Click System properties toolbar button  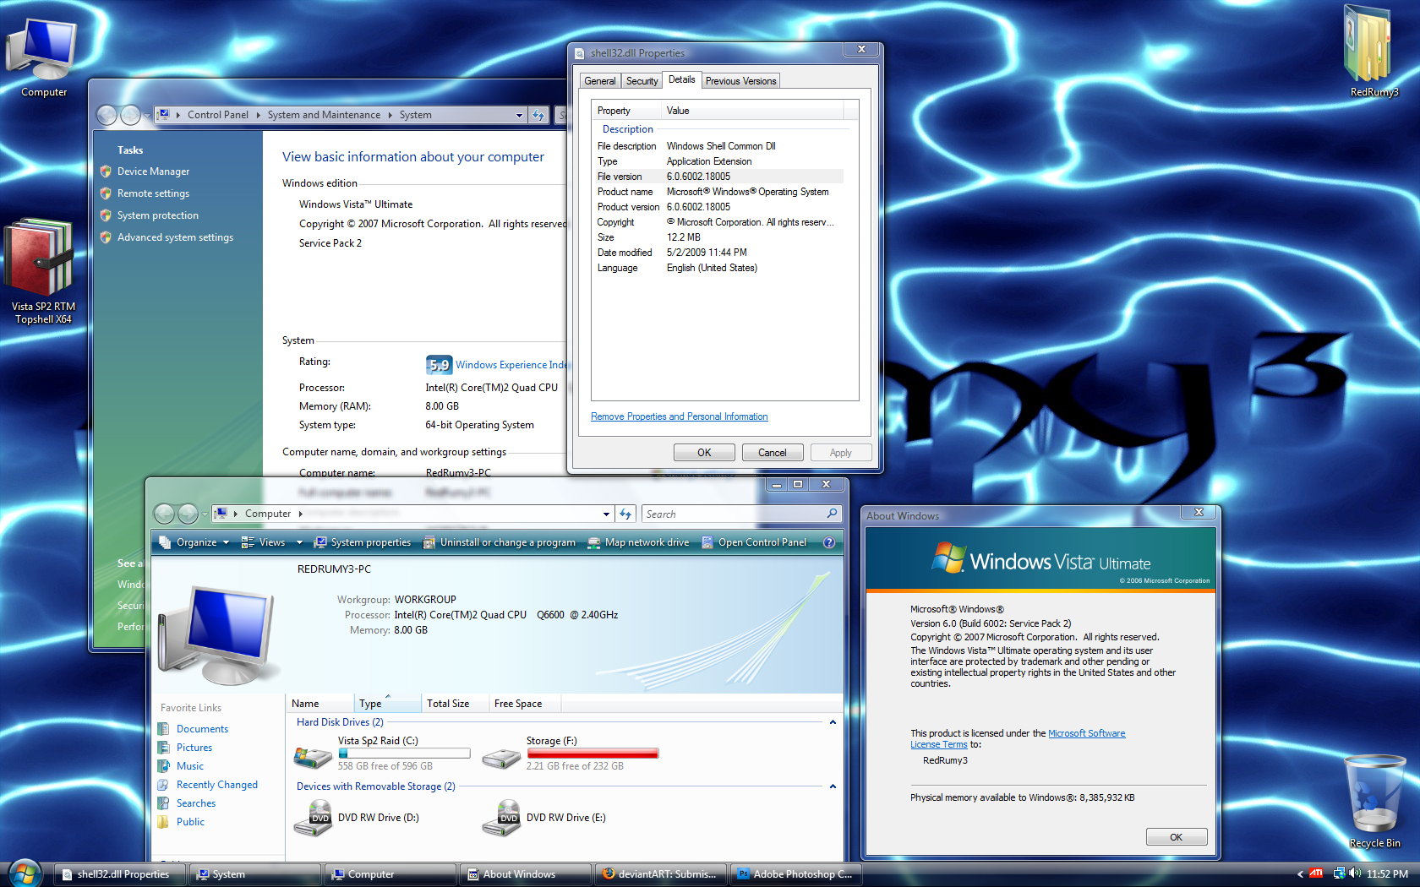coord(362,542)
